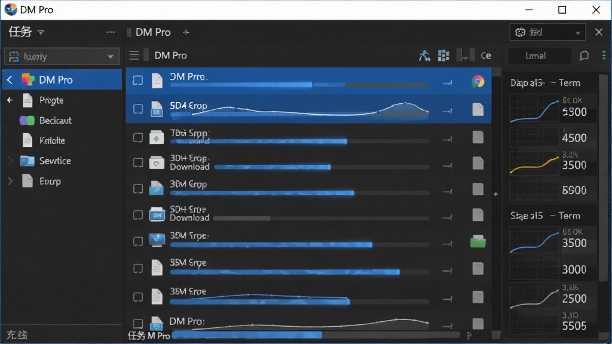
Task: Click the DM Pro app logo in title bar
Action: pos(11,10)
